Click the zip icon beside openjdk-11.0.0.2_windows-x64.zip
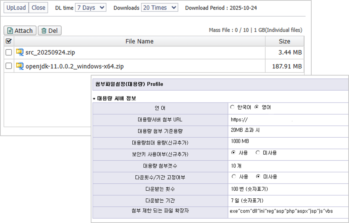The width and height of the screenshot is (349, 223). (x=20, y=66)
